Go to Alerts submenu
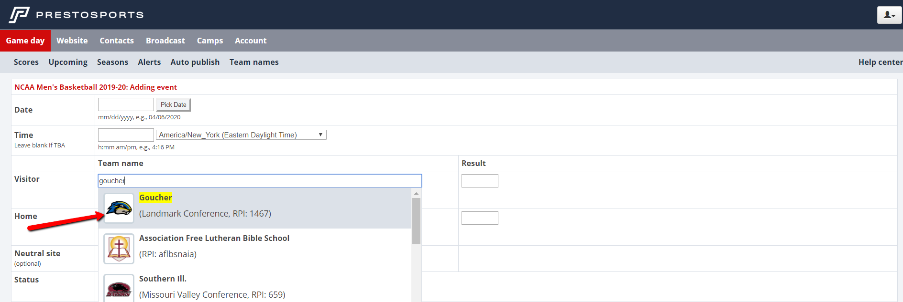This screenshot has width=903, height=302. coord(149,62)
